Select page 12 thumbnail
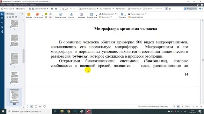 [x=14, y=59]
